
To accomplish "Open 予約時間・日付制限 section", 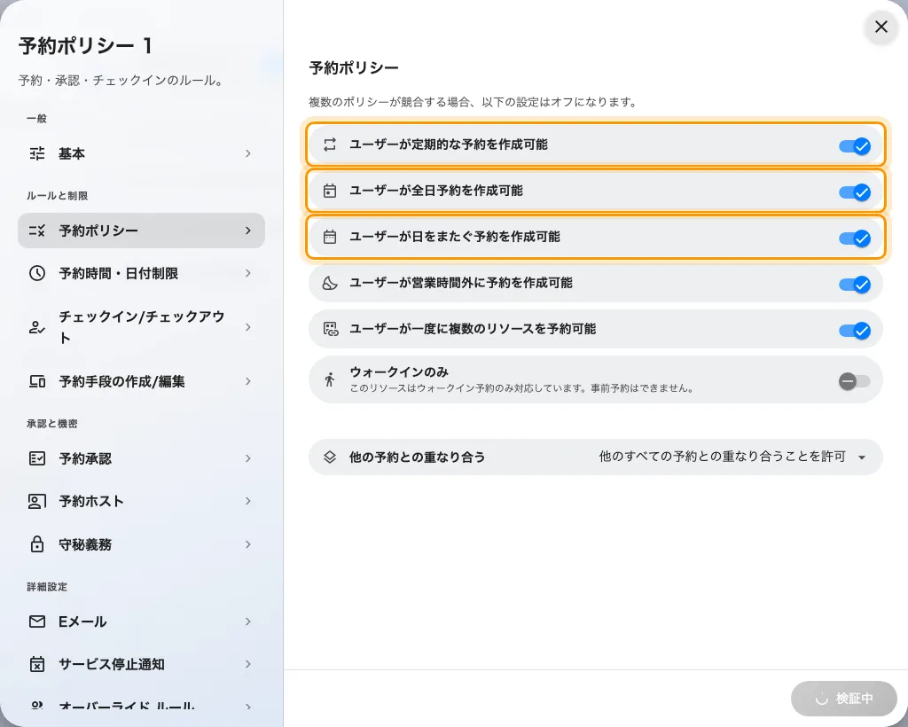I will (x=141, y=273).
